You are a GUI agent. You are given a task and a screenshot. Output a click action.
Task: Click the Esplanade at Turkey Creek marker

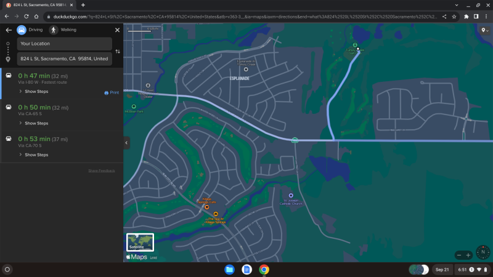click(x=246, y=70)
